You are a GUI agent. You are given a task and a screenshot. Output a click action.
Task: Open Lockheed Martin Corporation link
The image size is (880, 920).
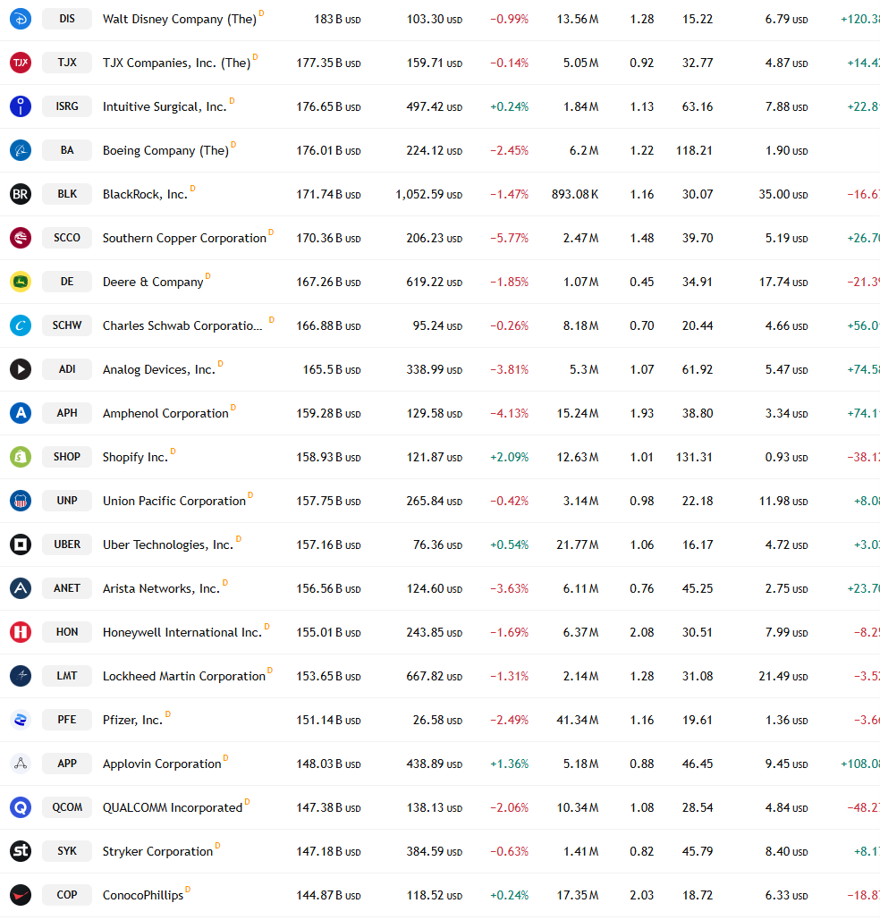(184, 677)
